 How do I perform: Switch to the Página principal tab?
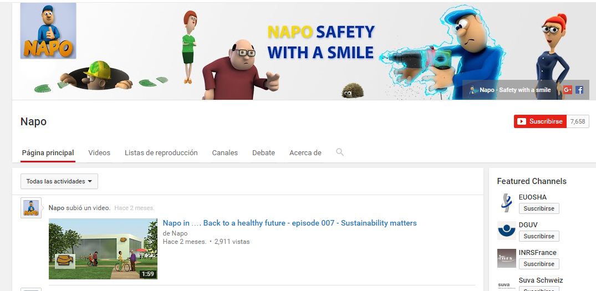[x=48, y=153]
